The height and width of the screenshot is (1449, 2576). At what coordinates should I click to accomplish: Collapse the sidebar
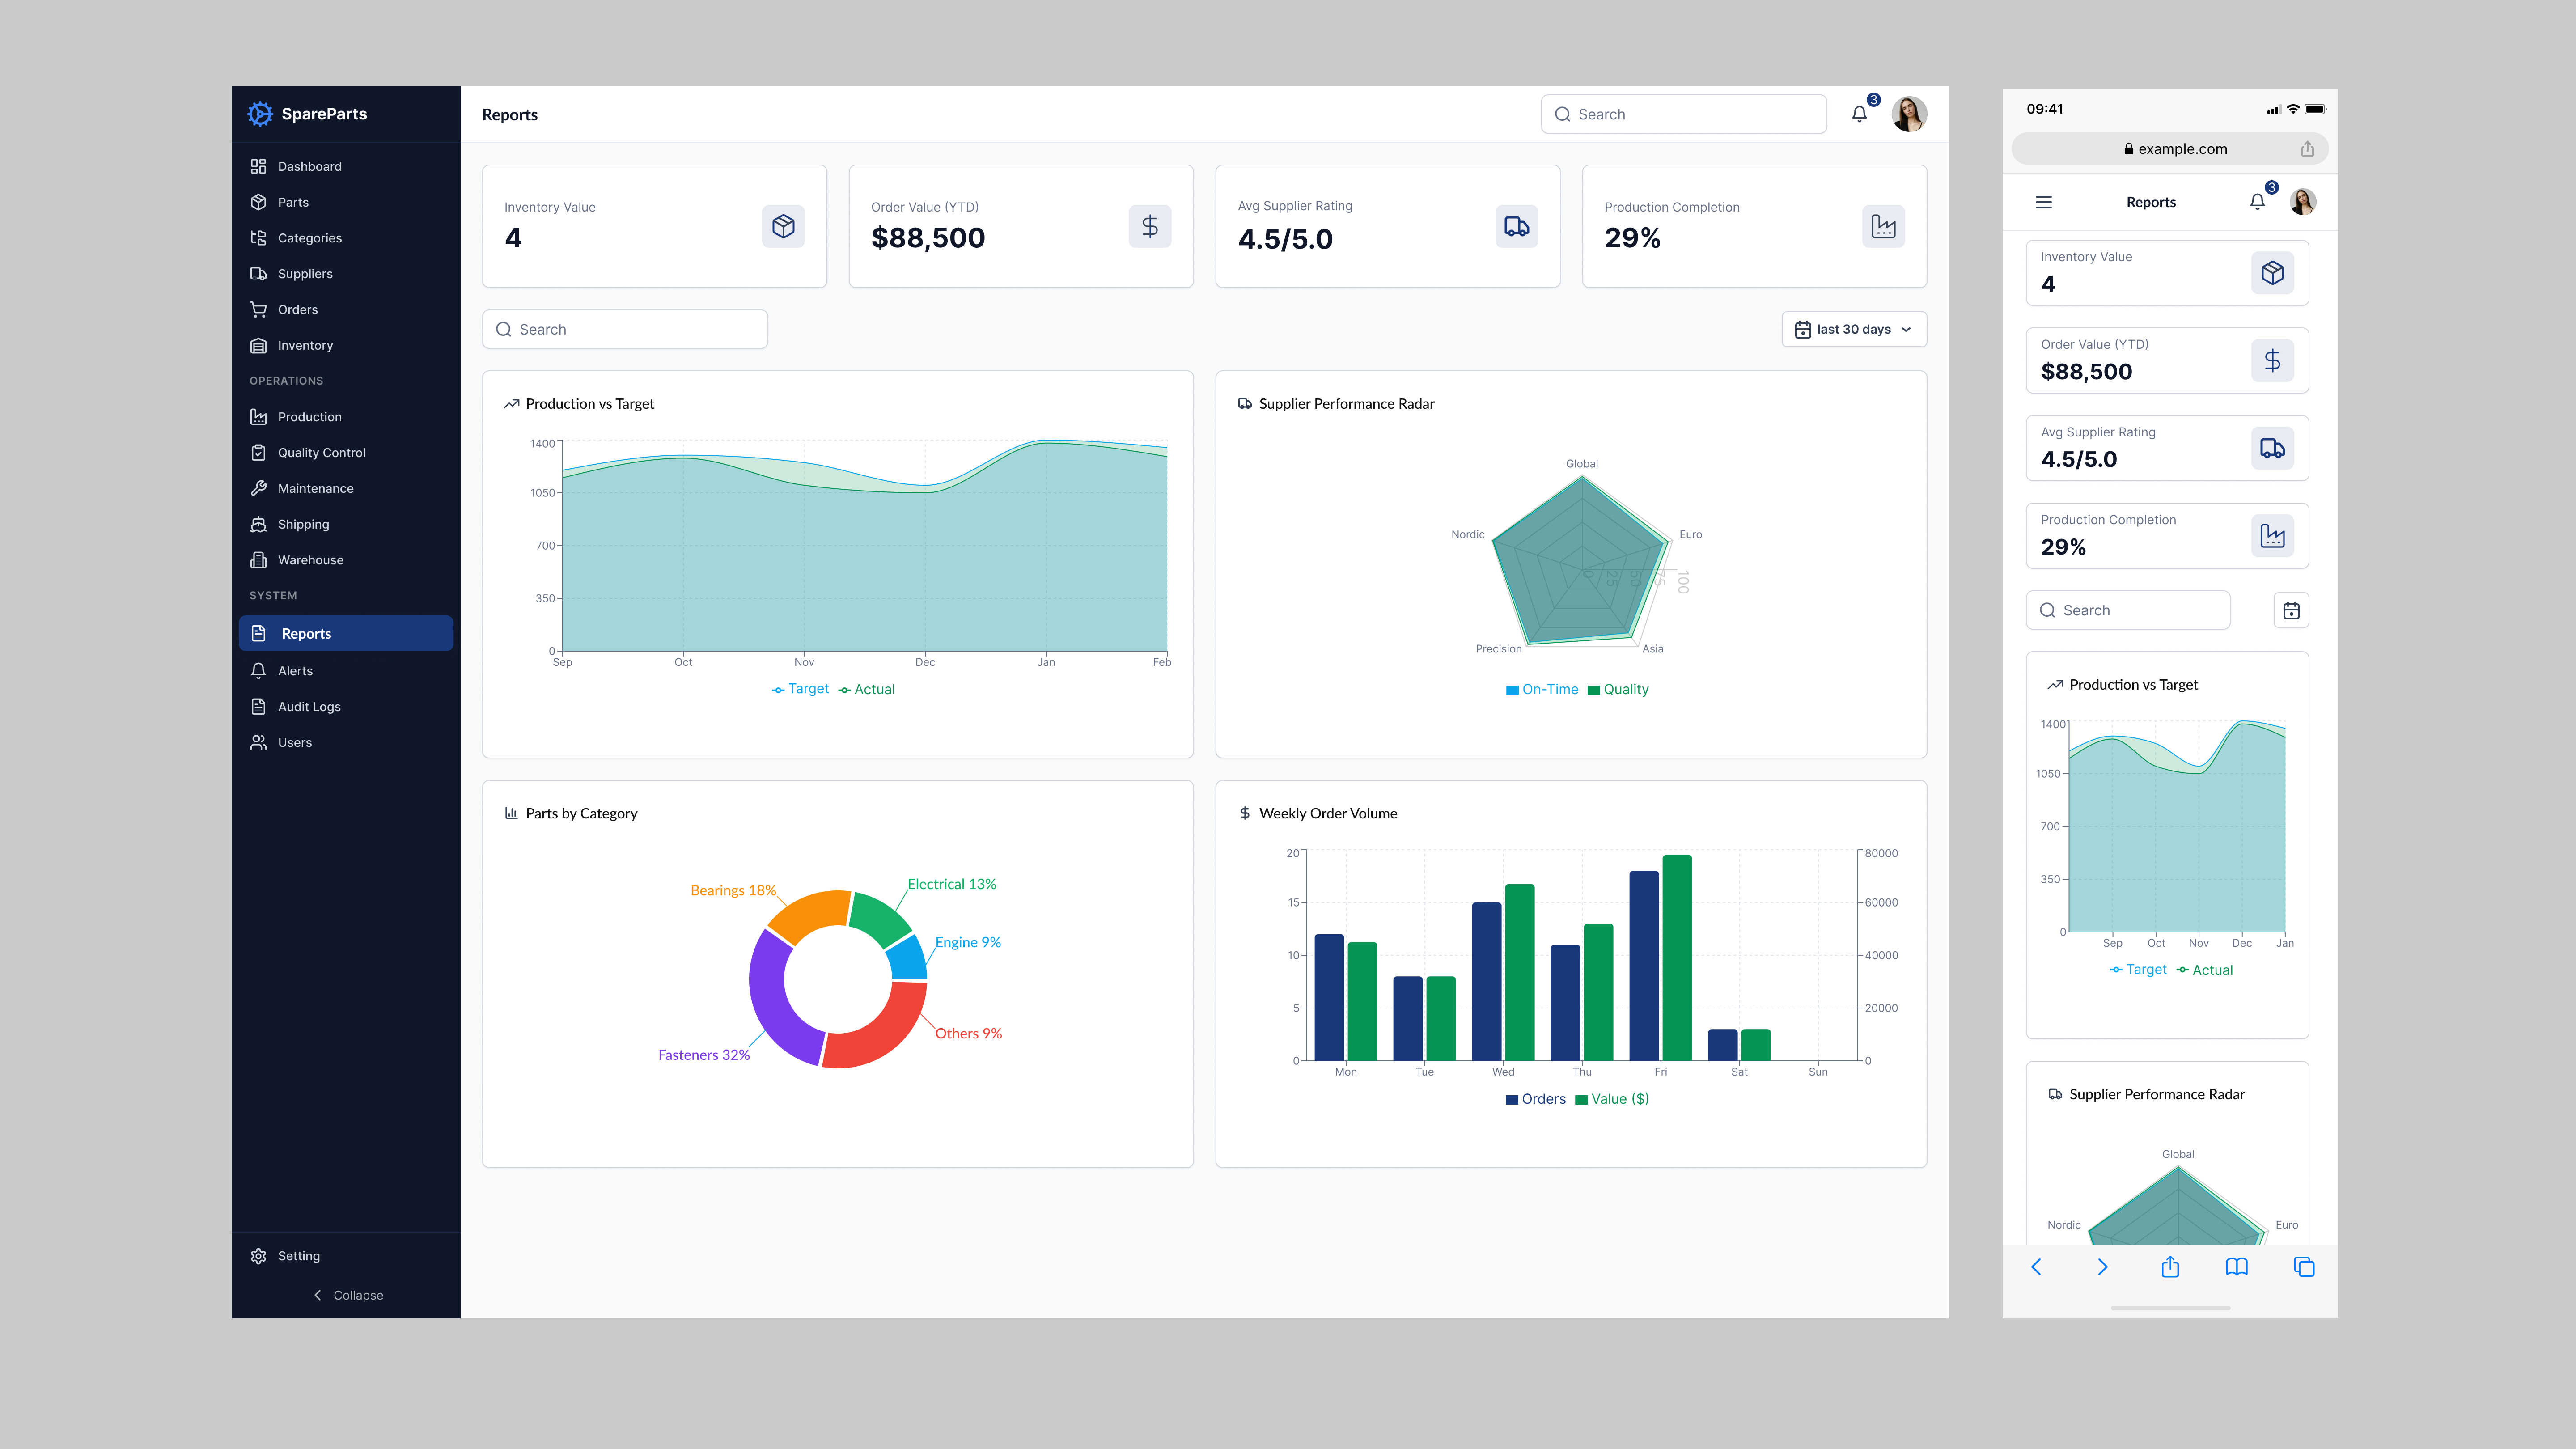click(348, 1295)
